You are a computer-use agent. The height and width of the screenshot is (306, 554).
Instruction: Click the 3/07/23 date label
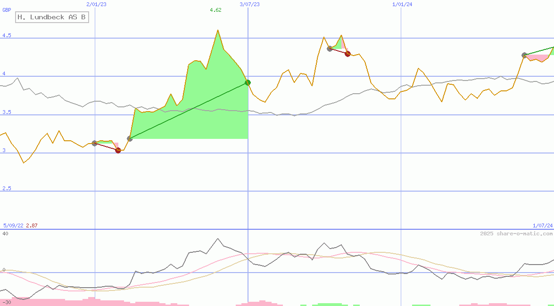click(x=249, y=4)
